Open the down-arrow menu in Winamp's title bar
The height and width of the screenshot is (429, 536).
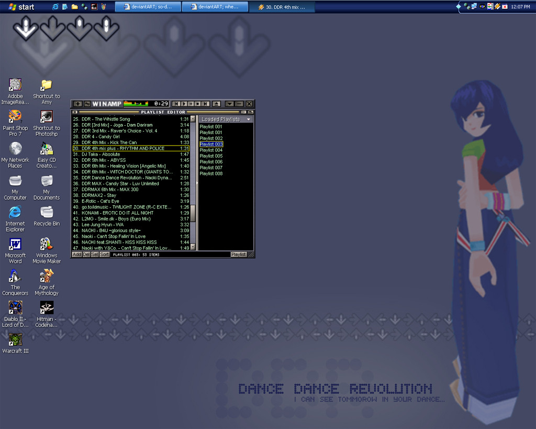230,104
